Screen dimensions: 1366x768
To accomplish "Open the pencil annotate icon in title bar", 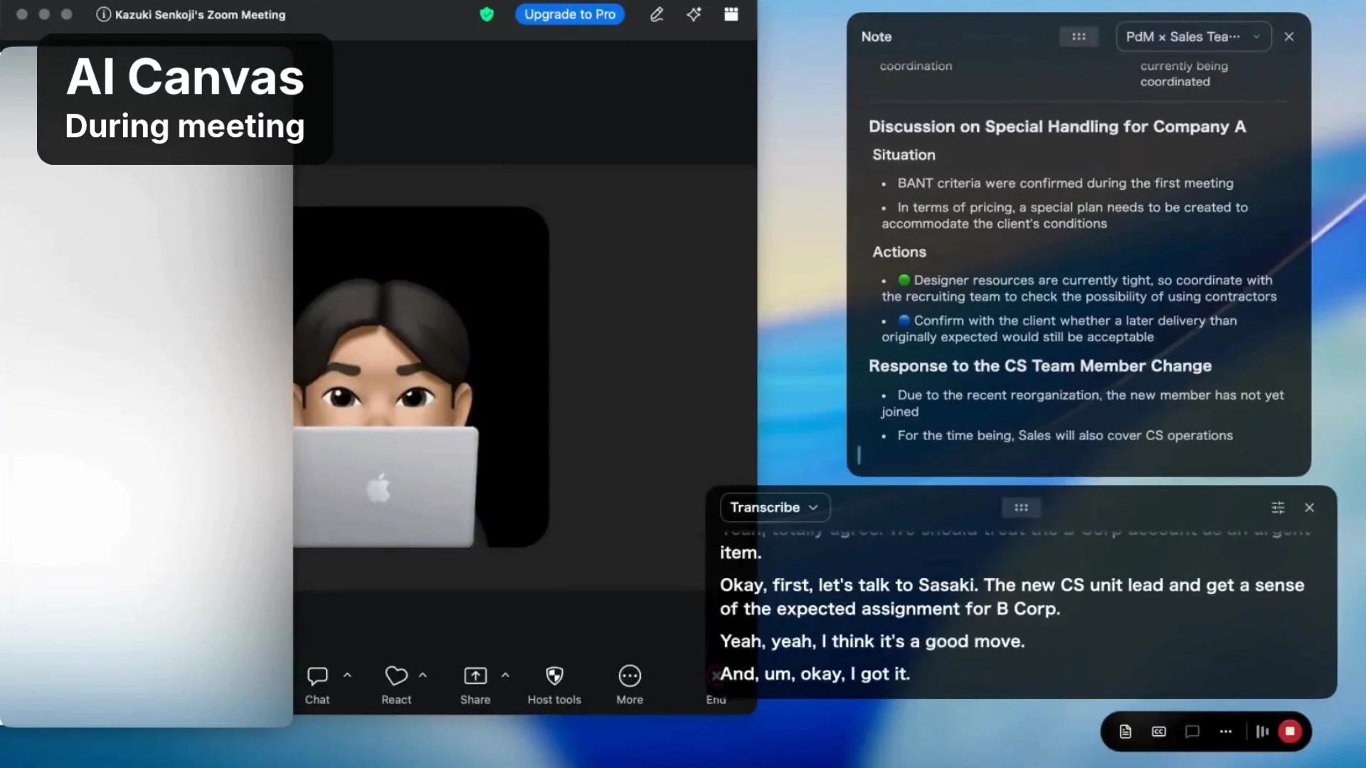I will (657, 14).
